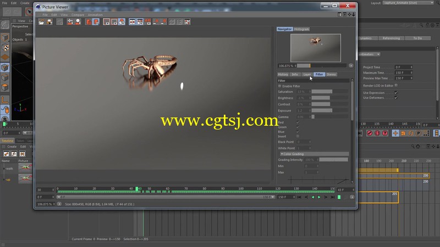440x247 pixels.
Task: Click the P parameter key icon
Action: (419, 133)
